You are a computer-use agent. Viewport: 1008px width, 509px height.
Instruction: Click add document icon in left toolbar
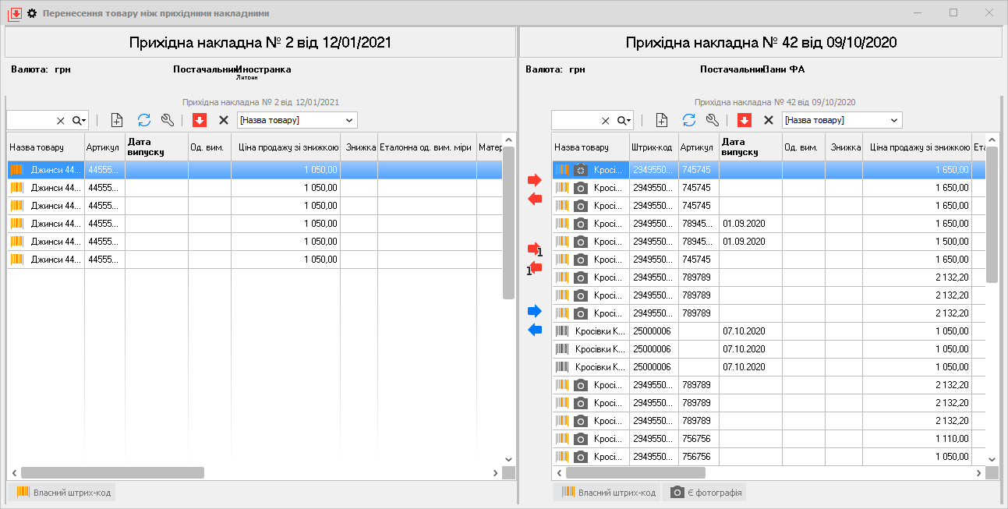(117, 120)
